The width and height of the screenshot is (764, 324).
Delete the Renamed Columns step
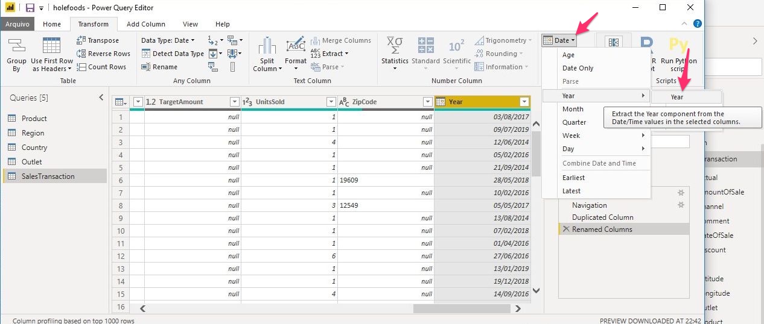[x=565, y=229]
